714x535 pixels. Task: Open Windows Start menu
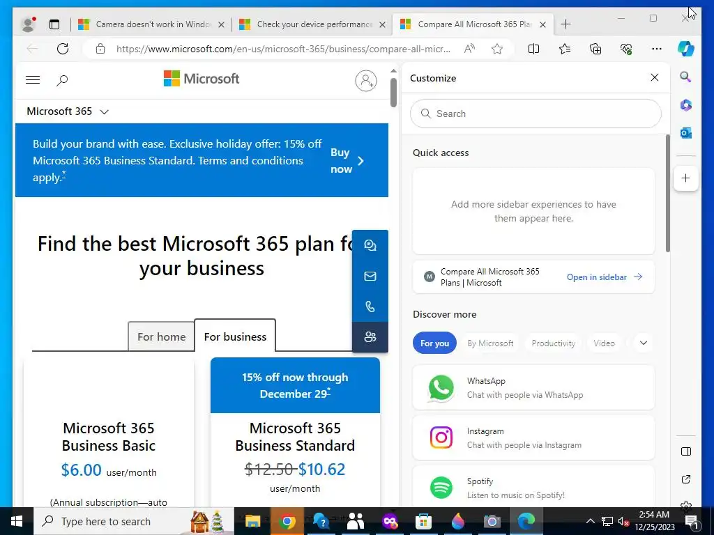(17, 521)
